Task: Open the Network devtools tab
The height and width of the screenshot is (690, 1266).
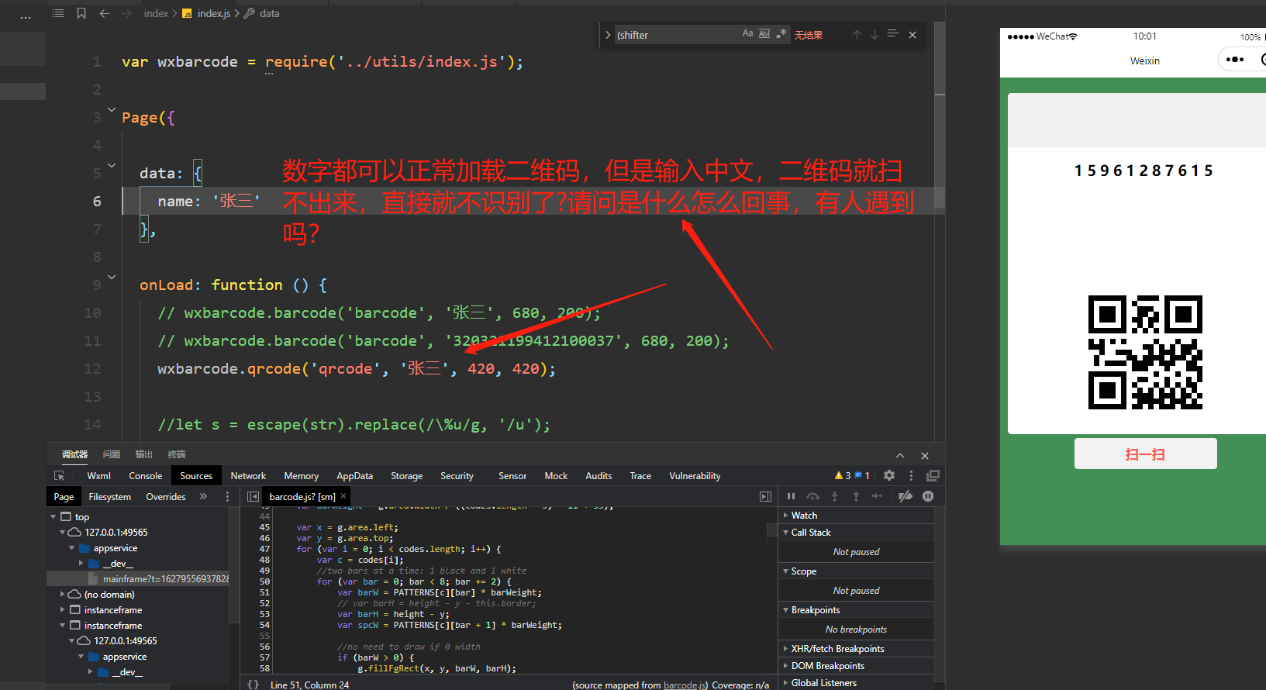Action: click(248, 476)
